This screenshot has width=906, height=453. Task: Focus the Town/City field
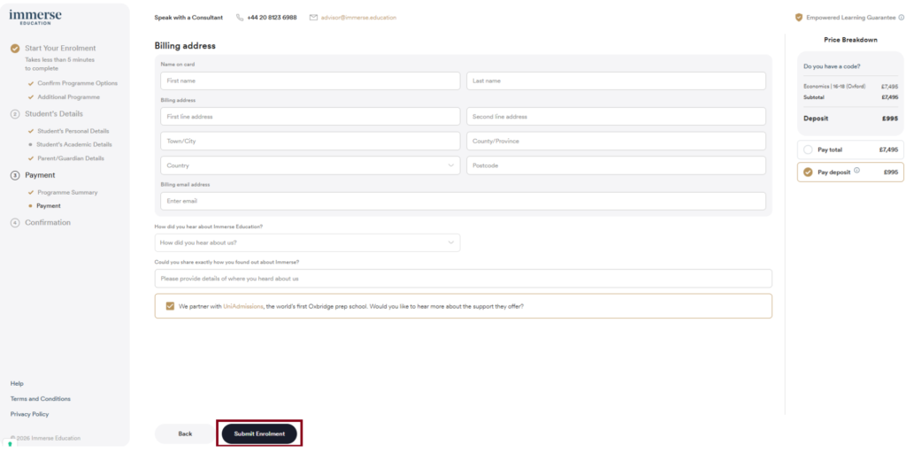(x=311, y=141)
